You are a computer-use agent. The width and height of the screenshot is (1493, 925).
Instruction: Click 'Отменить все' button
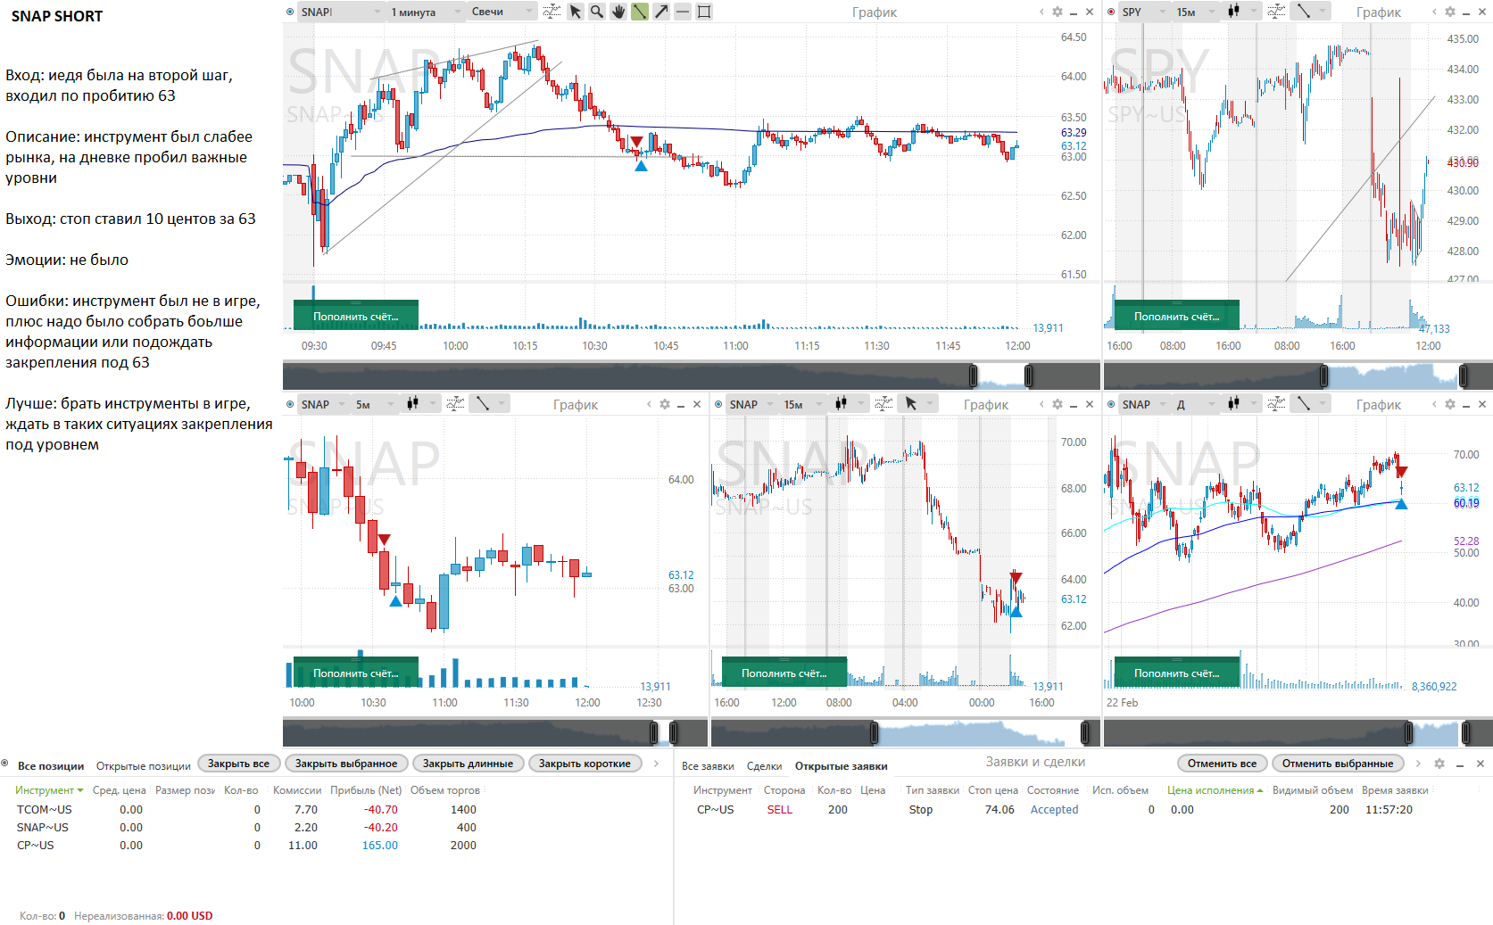click(x=1222, y=764)
